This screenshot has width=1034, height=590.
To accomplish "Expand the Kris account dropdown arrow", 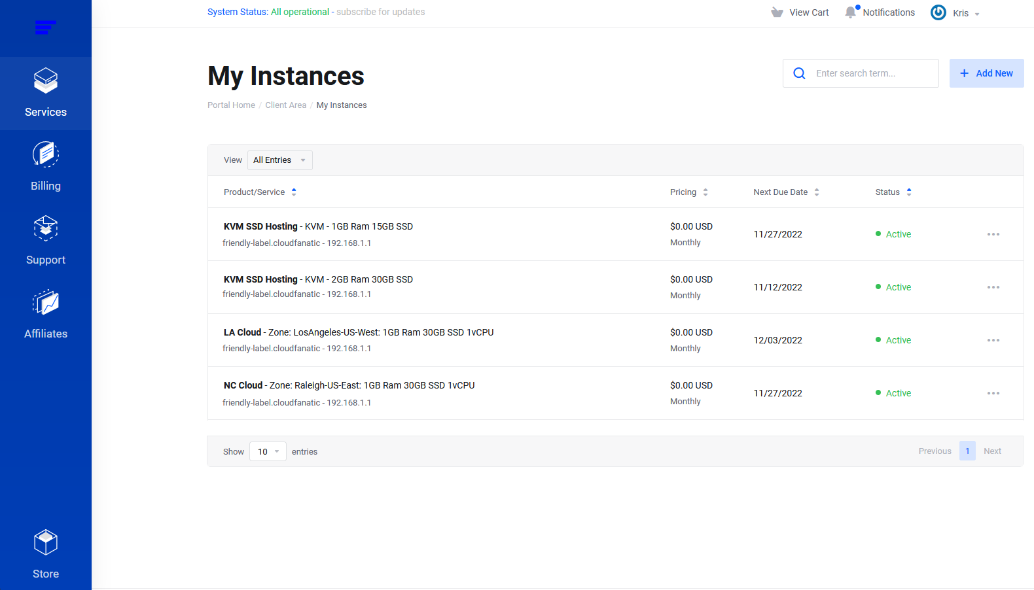I will pyautogui.click(x=977, y=14).
